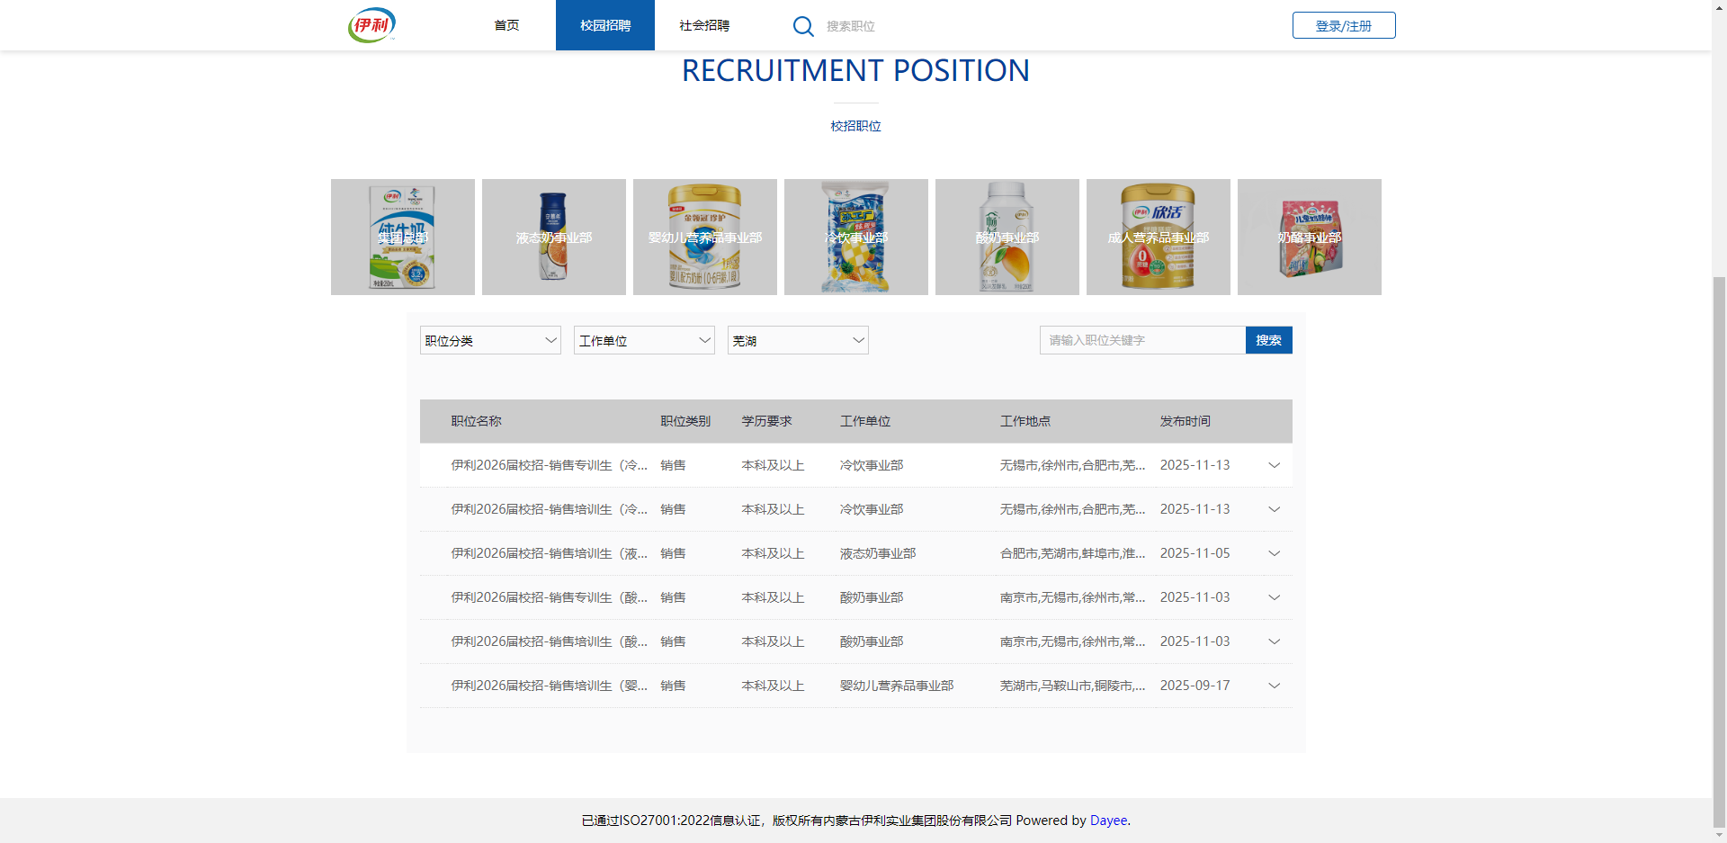The width and height of the screenshot is (1727, 843).
Task: Click the blue 搜索 button
Action: click(x=1269, y=340)
